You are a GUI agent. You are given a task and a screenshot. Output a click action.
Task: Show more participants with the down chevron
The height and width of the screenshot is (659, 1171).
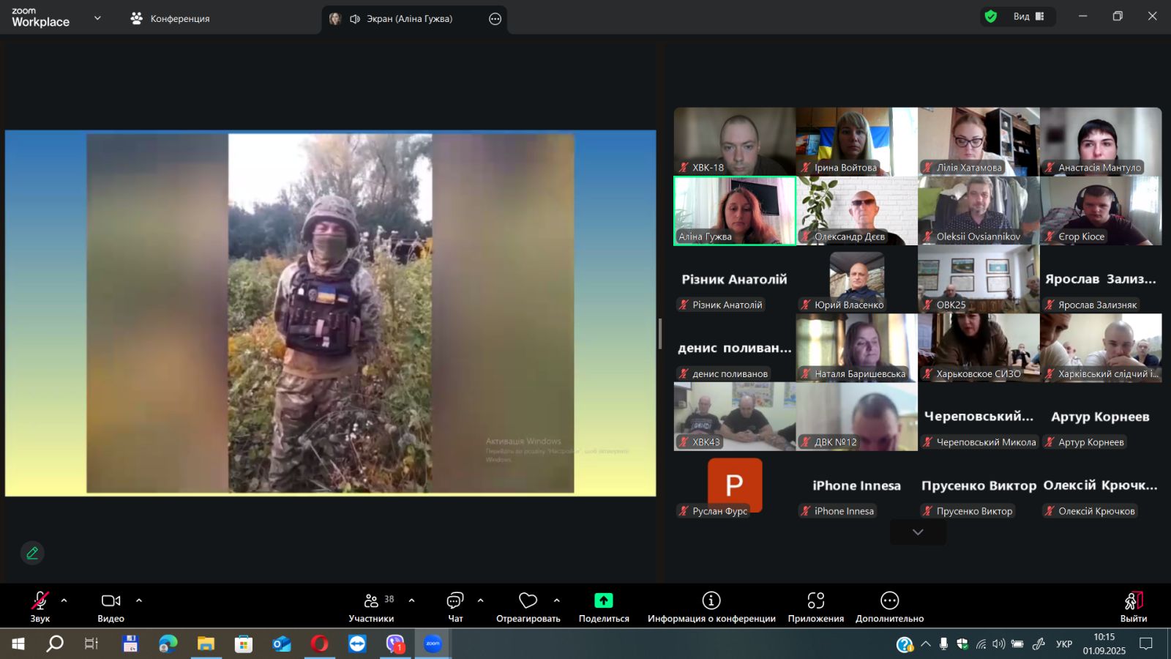coord(918,532)
